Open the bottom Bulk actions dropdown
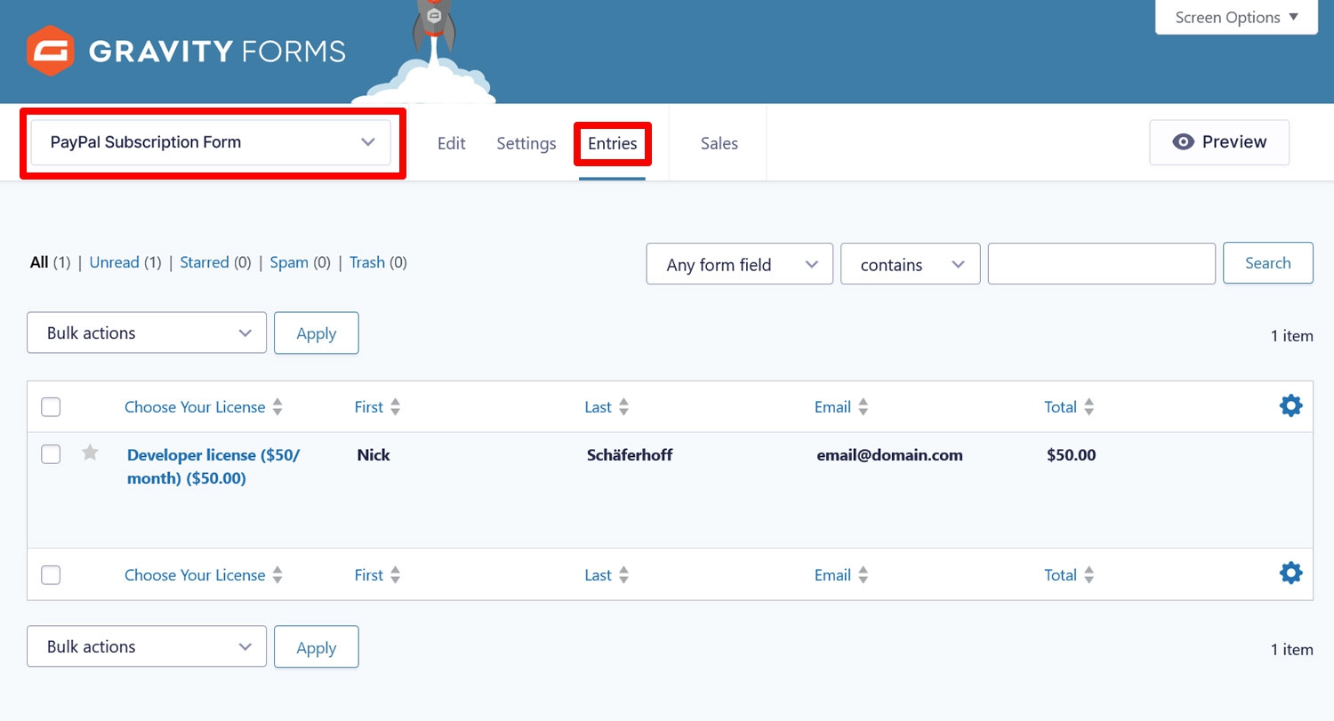 (x=147, y=646)
